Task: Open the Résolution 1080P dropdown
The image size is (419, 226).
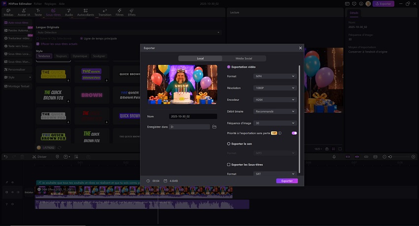Action: [275, 88]
